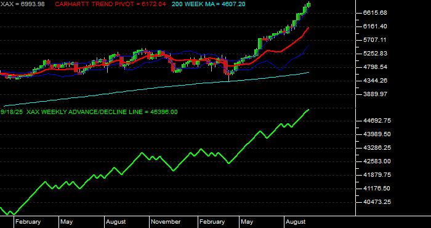Select the 4798.54 price axis value
431x228 pixels.
[374, 67]
